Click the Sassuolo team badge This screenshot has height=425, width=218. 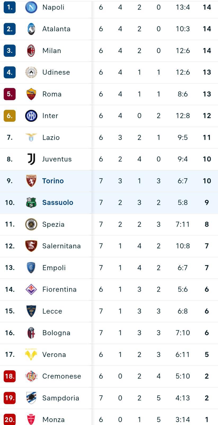pyautogui.click(x=31, y=202)
